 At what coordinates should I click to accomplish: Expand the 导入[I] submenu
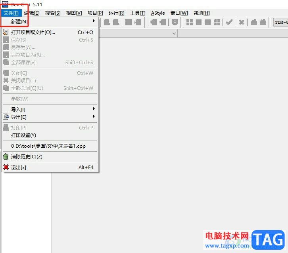point(50,110)
